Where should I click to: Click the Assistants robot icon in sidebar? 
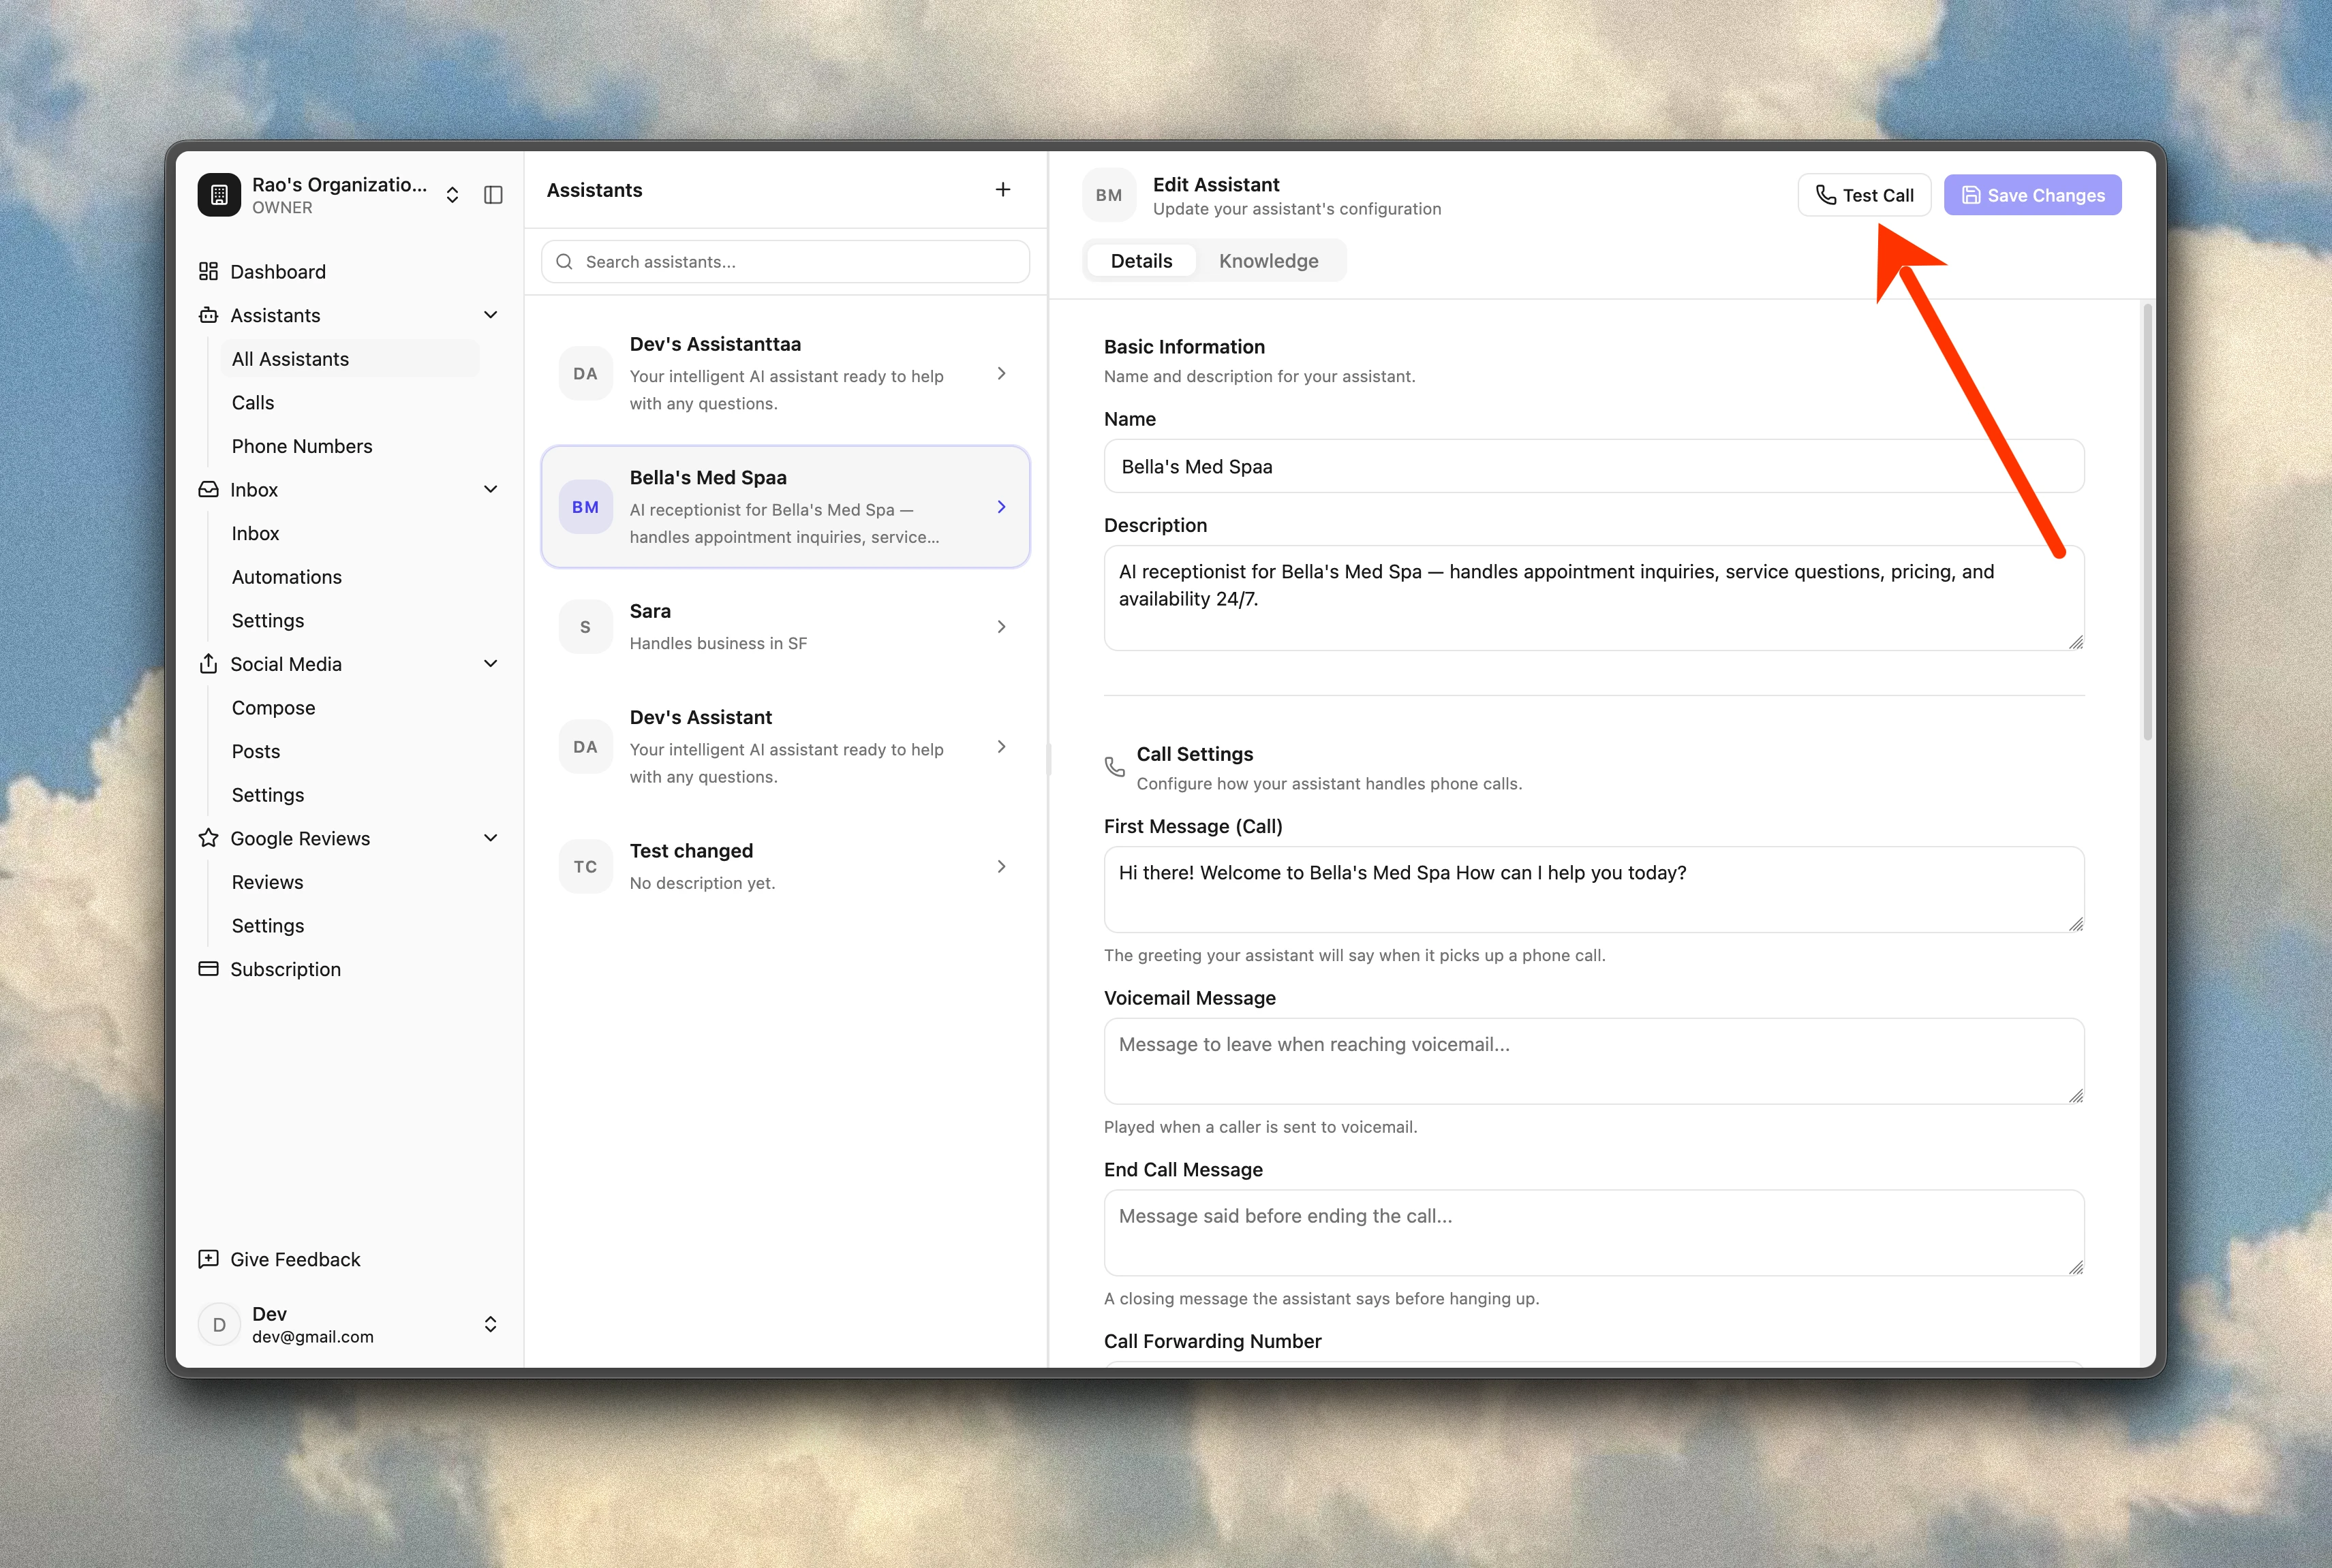click(208, 315)
